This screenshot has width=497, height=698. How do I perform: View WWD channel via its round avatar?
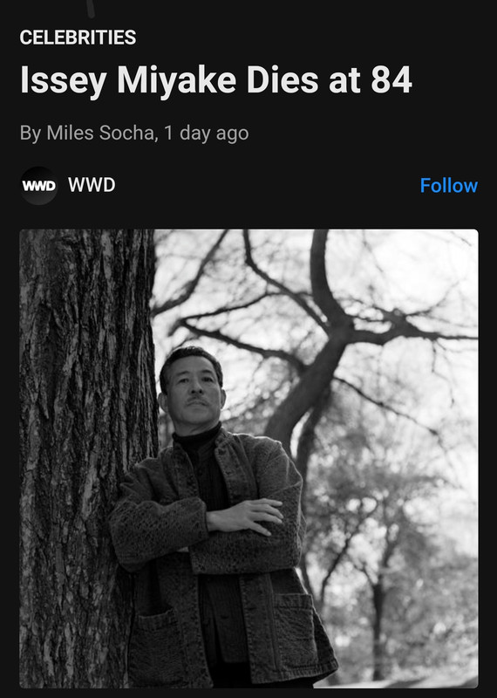(x=39, y=186)
